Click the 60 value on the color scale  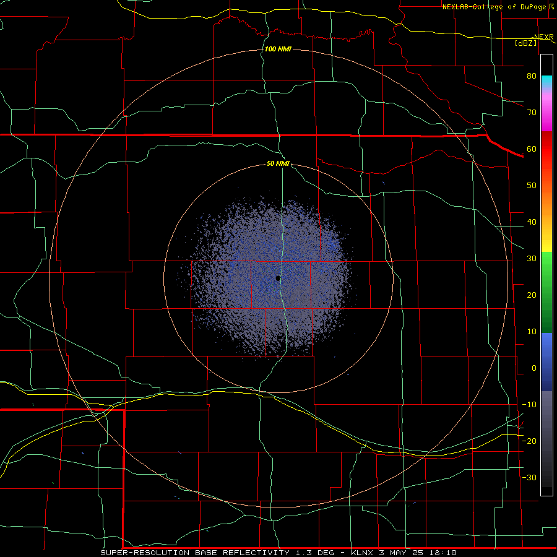click(x=532, y=149)
